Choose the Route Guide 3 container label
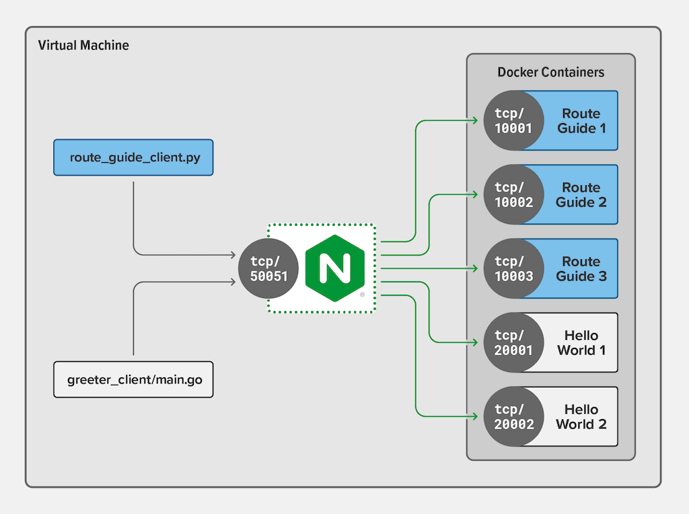The height and width of the screenshot is (514, 689). [x=581, y=269]
